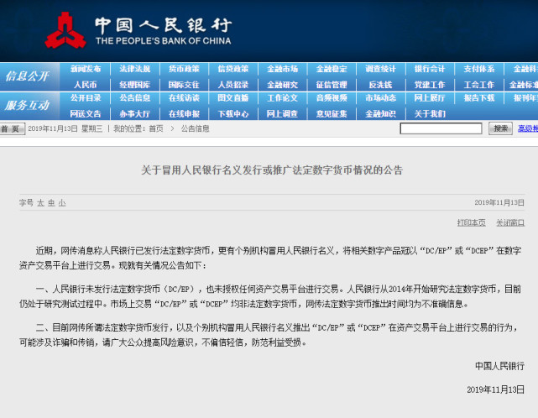
Task: Click the 首页 breadcrumb link after 我的位置
Action: (156, 128)
